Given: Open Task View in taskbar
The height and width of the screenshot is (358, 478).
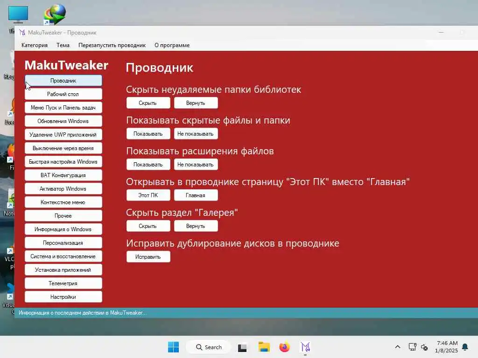Looking at the screenshot, I should point(242,347).
